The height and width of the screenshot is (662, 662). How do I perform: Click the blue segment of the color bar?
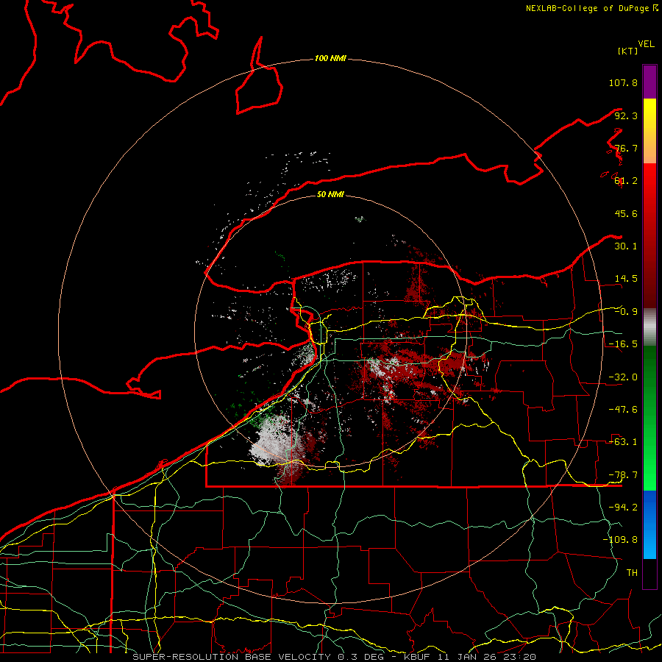pyautogui.click(x=649, y=524)
